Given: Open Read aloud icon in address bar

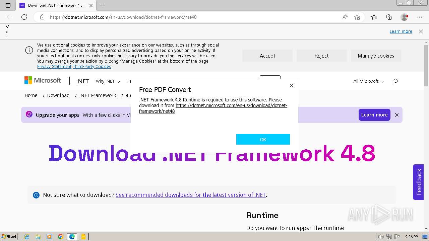Looking at the screenshot, I should coord(345,17).
